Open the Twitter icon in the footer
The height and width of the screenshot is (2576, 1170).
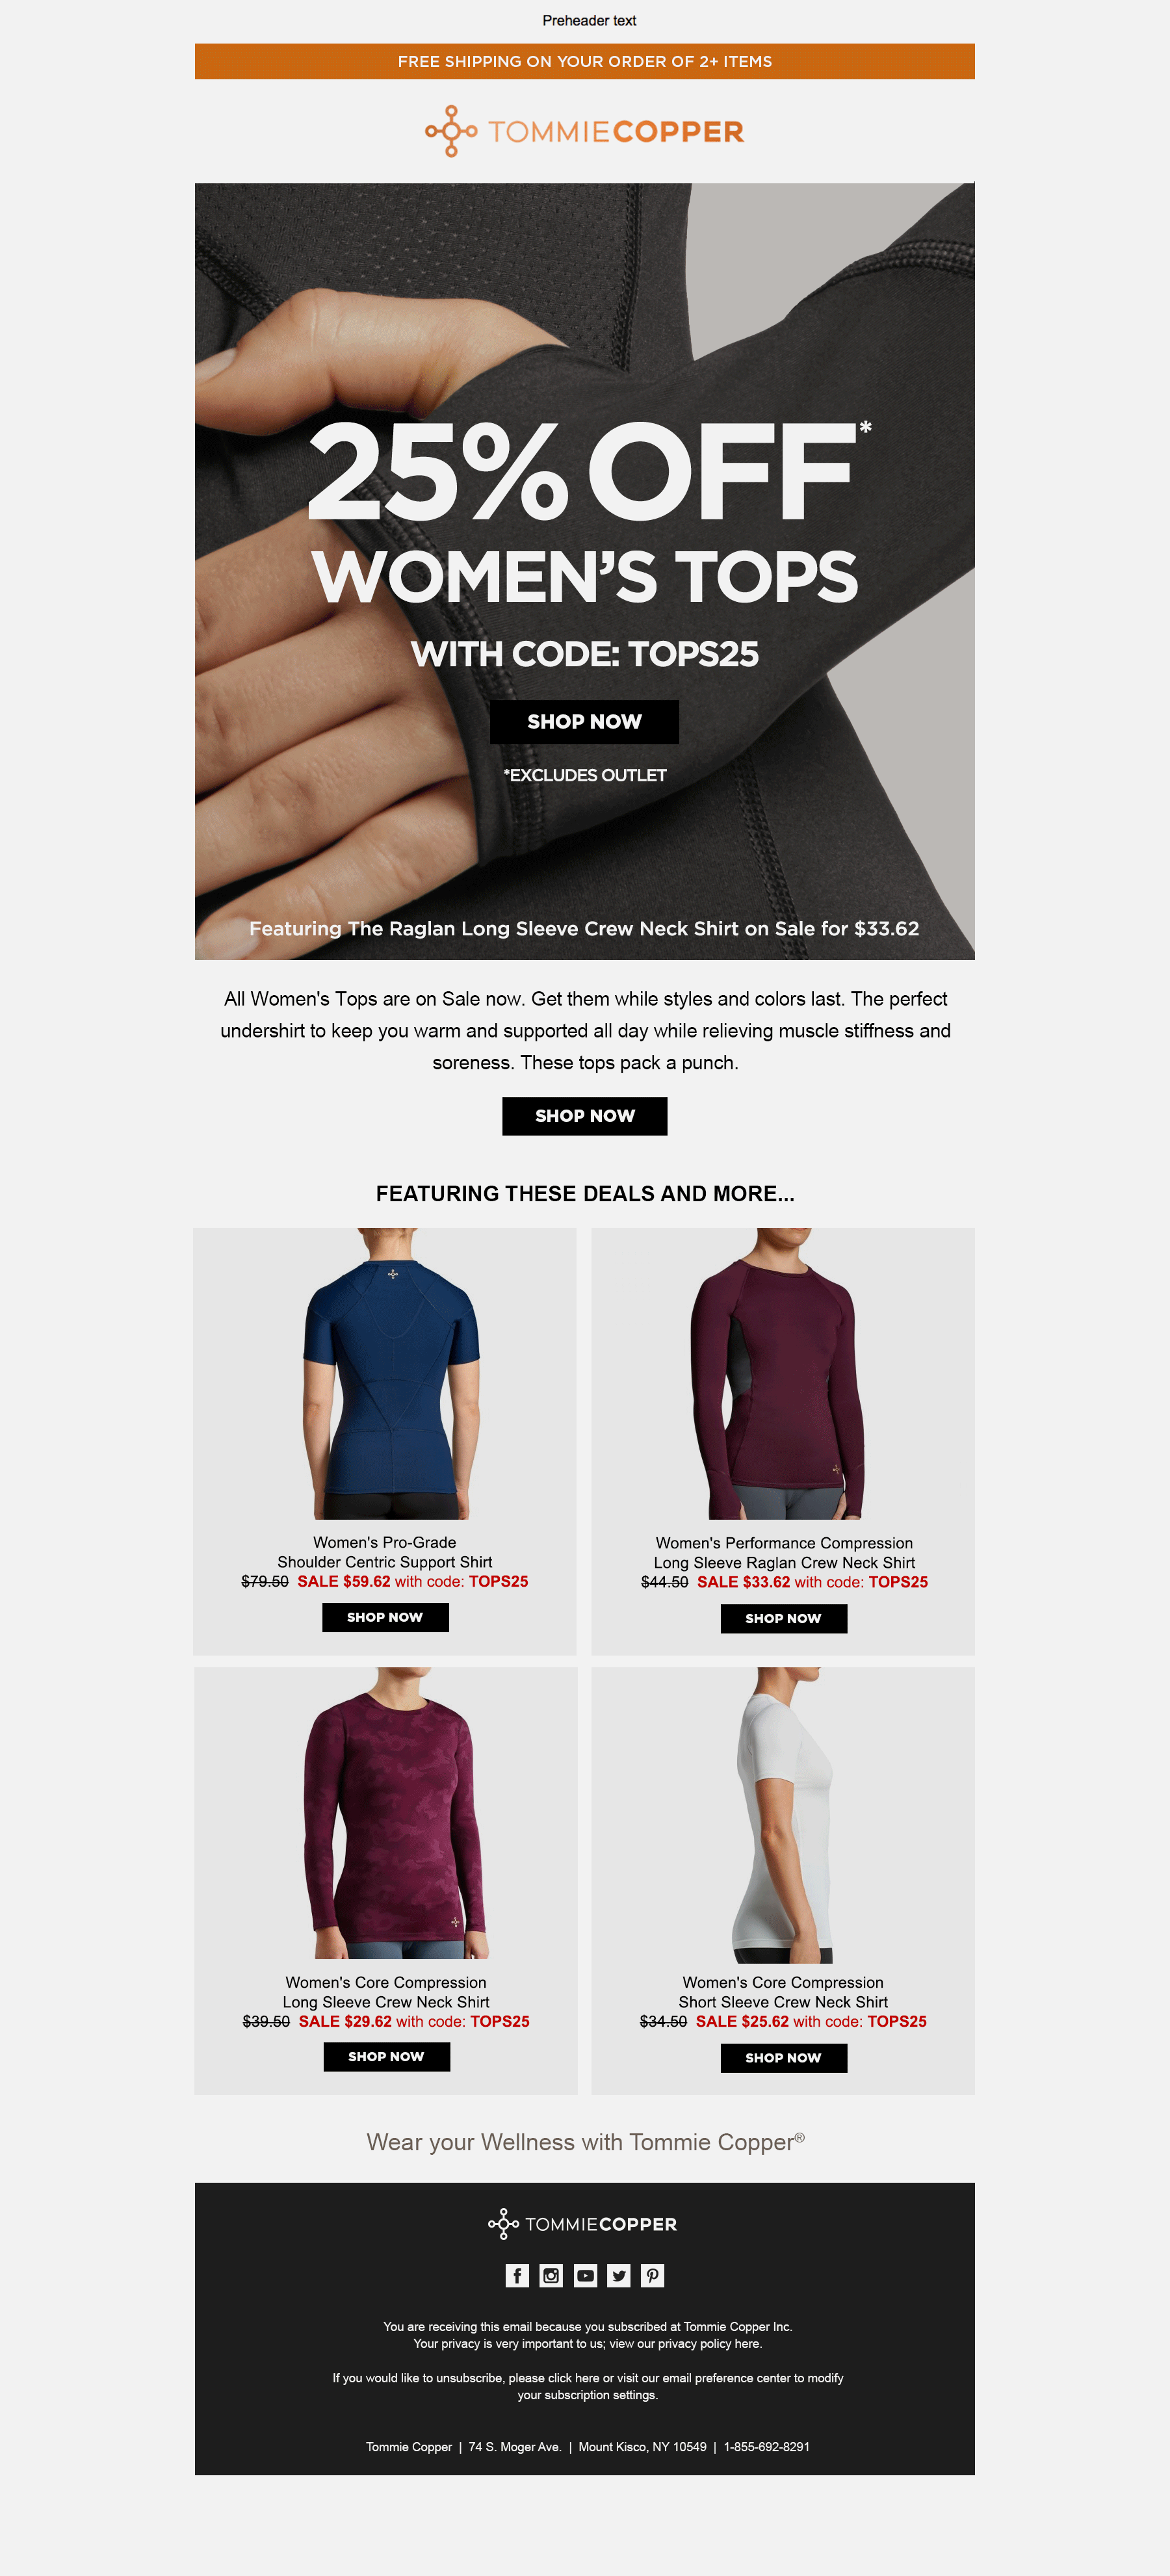click(x=619, y=2275)
